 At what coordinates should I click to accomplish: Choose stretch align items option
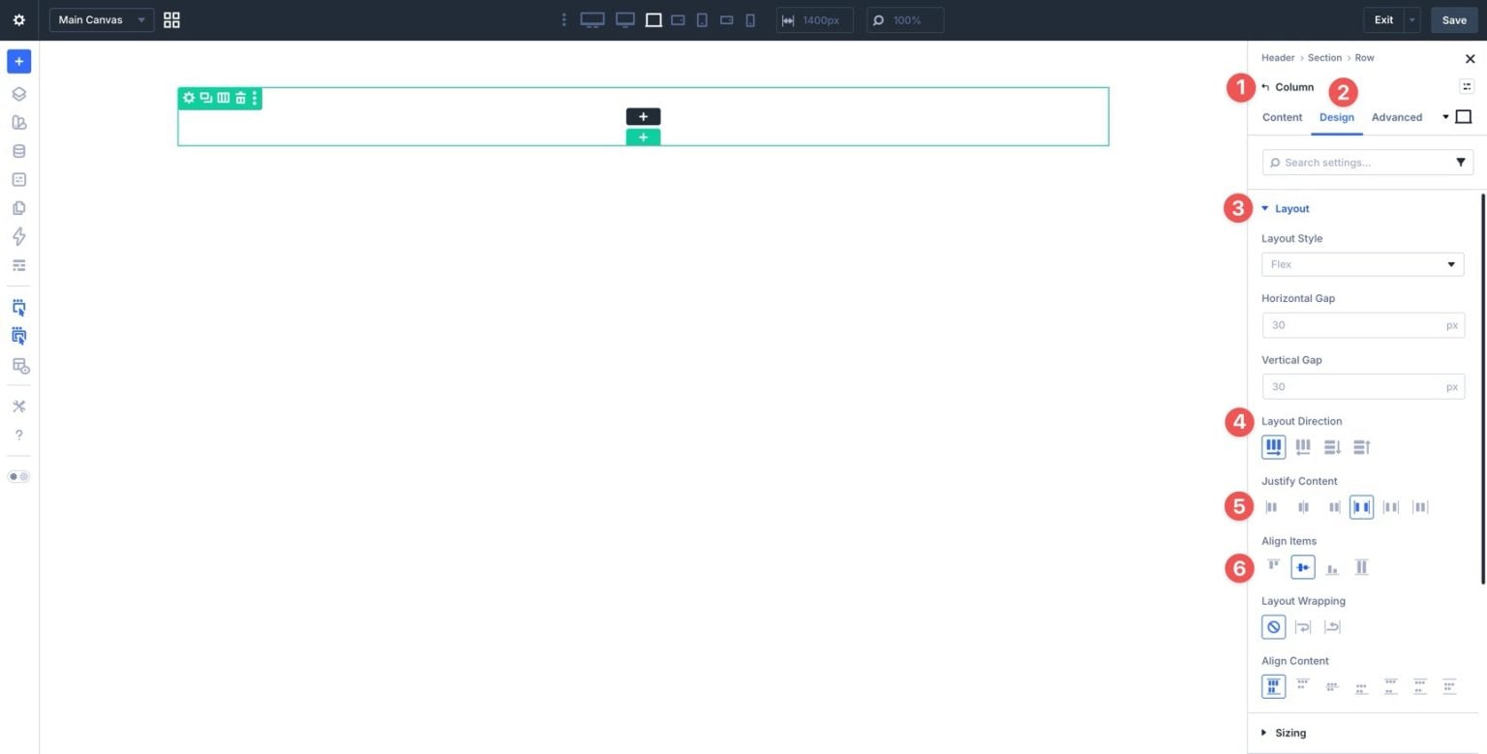click(1361, 567)
